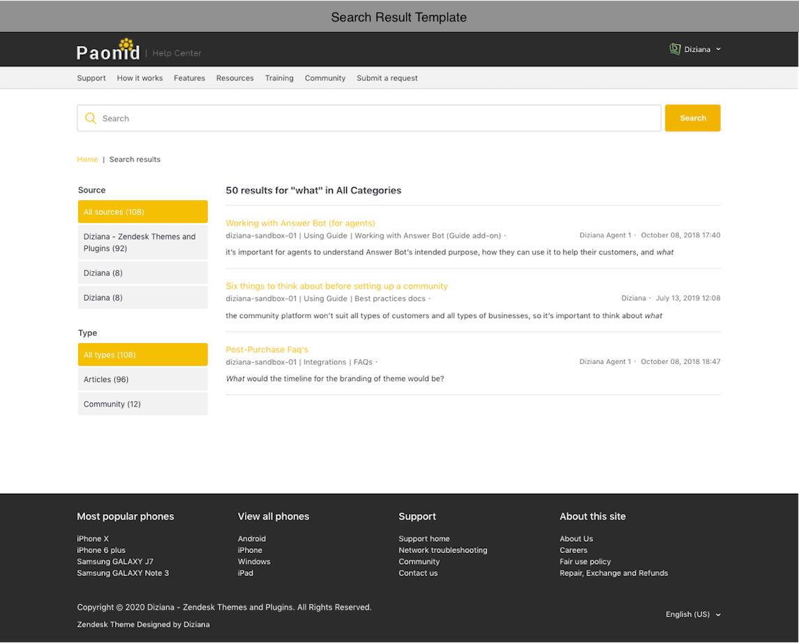Open the Support nav item
This screenshot has height=643, width=799.
coord(91,78)
